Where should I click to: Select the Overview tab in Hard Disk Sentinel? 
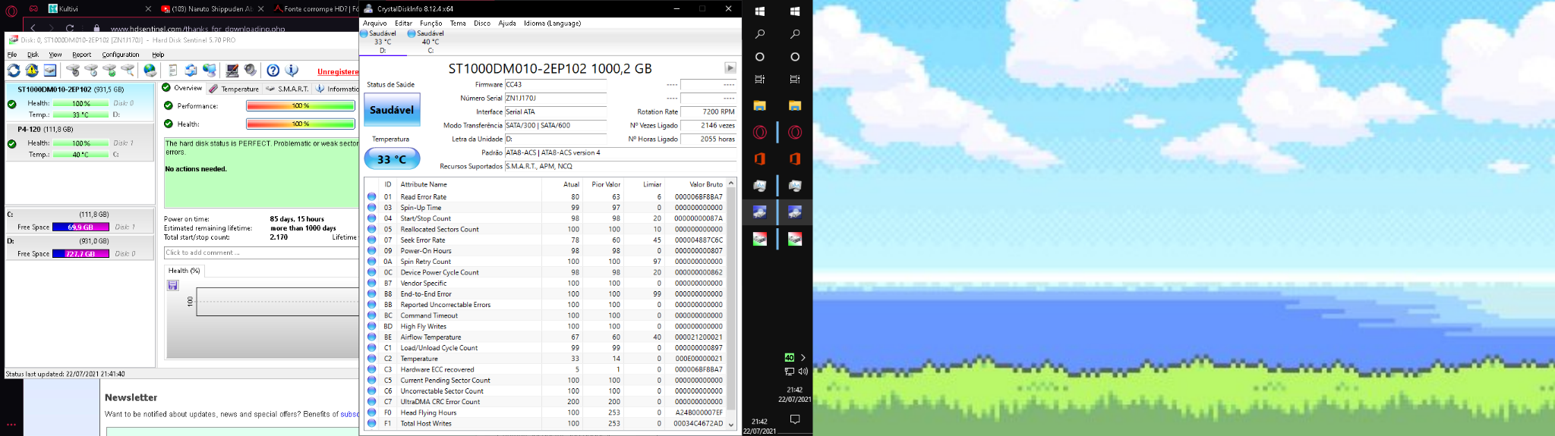[182, 88]
